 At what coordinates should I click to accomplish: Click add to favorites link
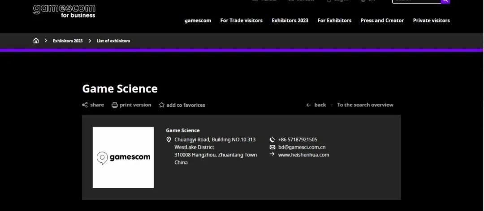pos(186,105)
